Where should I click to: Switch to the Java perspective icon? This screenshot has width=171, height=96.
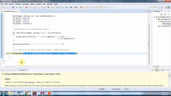[x=166, y=7]
